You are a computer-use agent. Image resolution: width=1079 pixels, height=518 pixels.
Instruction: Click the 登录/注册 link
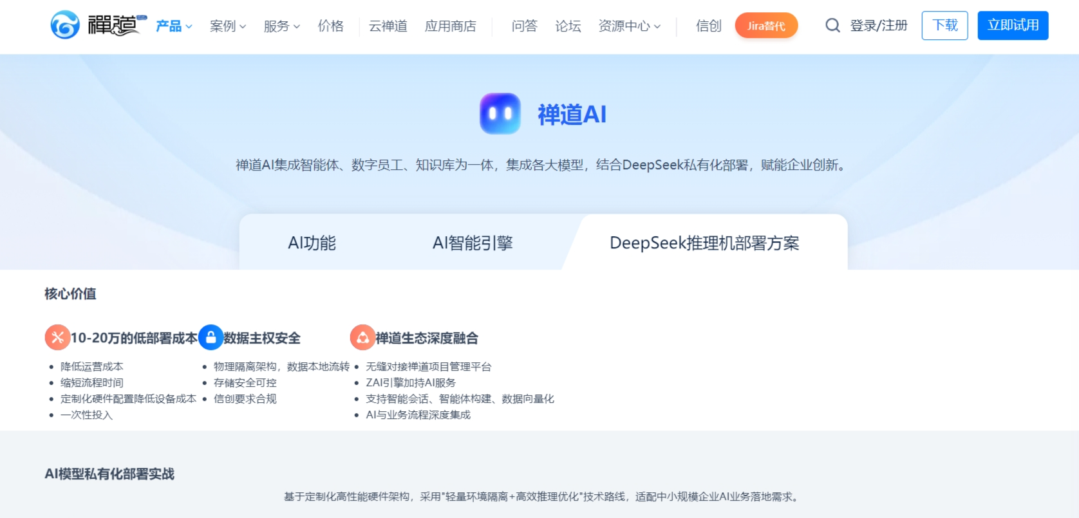coord(879,26)
